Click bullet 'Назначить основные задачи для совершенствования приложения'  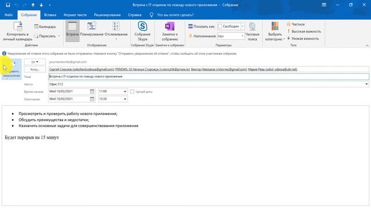[78, 126]
